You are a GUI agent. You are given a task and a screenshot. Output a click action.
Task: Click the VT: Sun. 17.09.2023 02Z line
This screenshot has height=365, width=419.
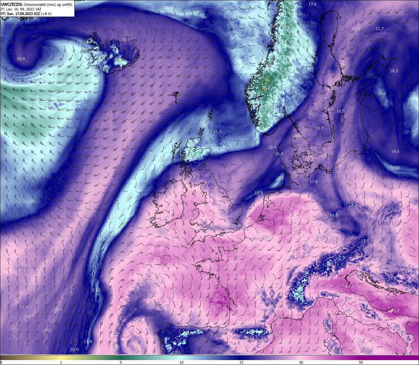coord(26,14)
